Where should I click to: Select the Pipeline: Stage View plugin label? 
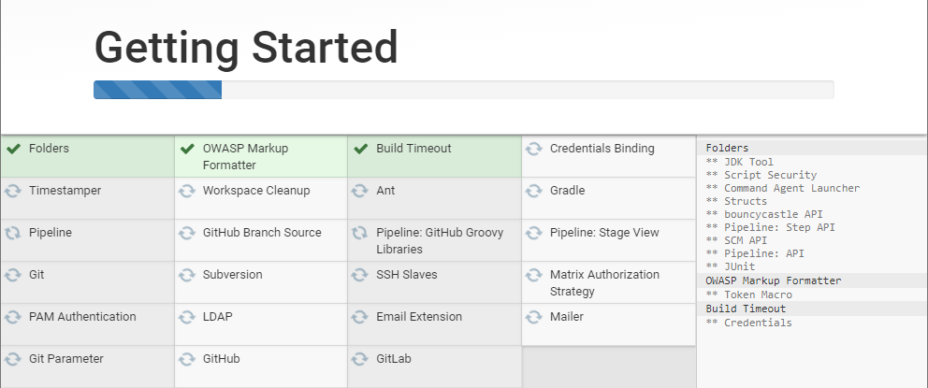click(x=604, y=233)
